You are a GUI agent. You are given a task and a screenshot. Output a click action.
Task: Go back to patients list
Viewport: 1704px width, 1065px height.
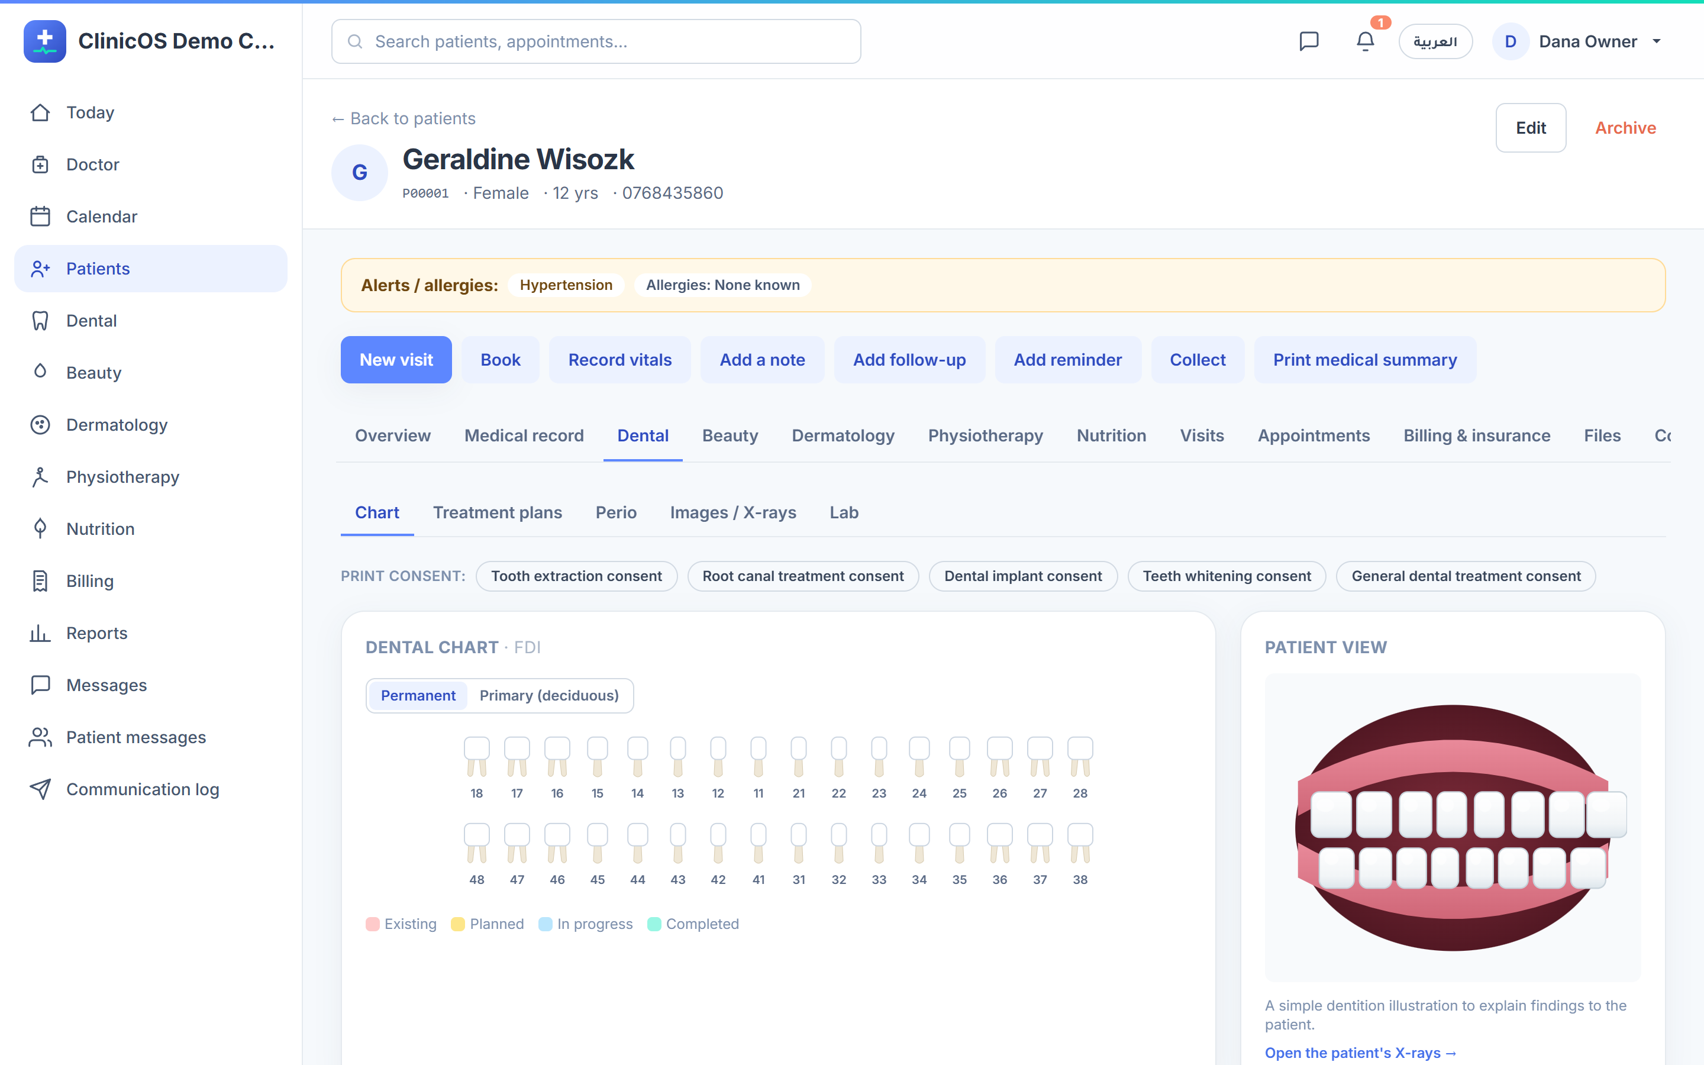[404, 118]
